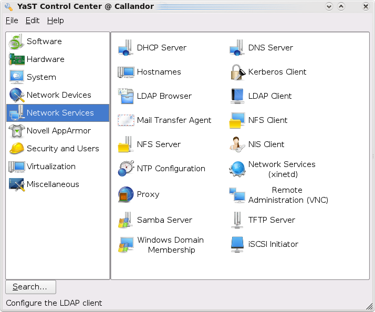Open the Remote Administration (VNC) icon
This screenshot has height=312, width=375.
tap(237, 195)
